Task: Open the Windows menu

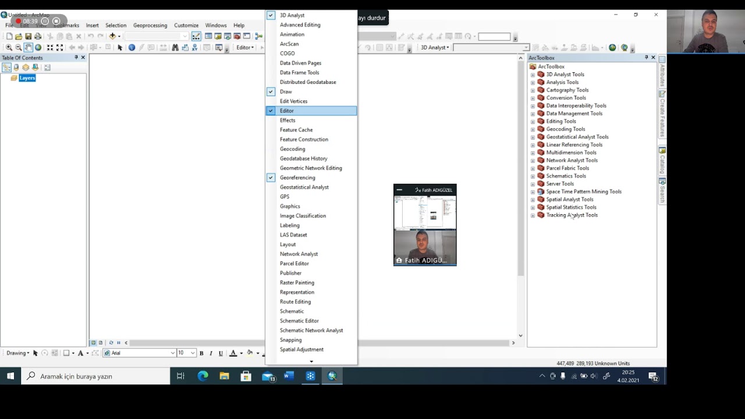Action: click(x=216, y=26)
